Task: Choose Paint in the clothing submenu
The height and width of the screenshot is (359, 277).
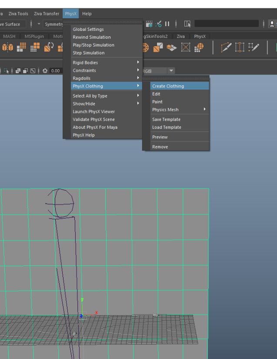Action: tap(180, 102)
